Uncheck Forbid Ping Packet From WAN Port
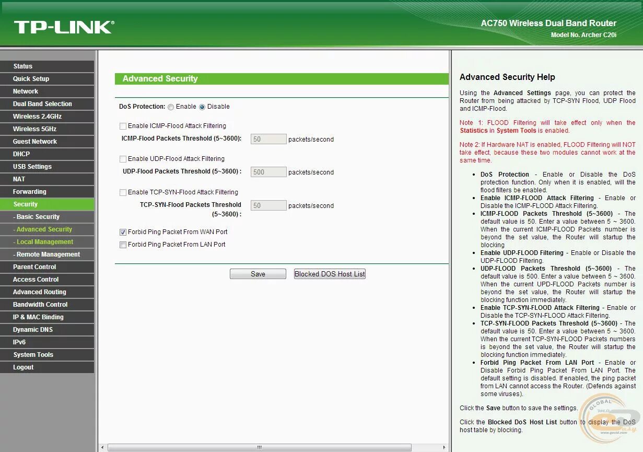The height and width of the screenshot is (452, 643). coord(123,232)
